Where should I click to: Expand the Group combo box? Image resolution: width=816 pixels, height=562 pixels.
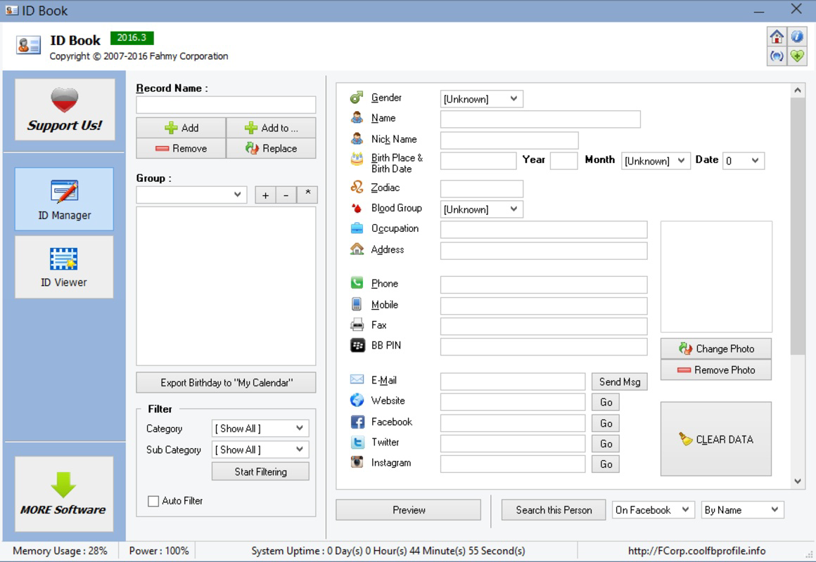191,195
